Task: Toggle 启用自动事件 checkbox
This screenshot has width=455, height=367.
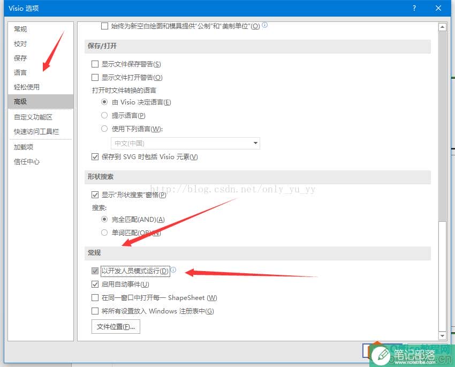Action: (95, 284)
